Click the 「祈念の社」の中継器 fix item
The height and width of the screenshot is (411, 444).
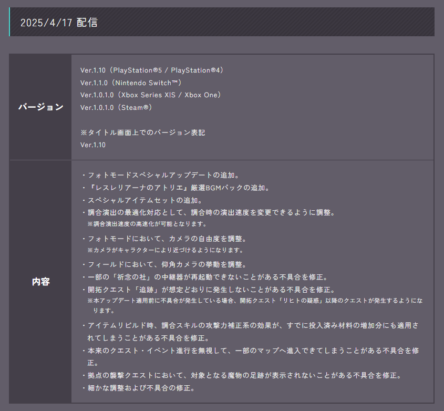point(205,277)
